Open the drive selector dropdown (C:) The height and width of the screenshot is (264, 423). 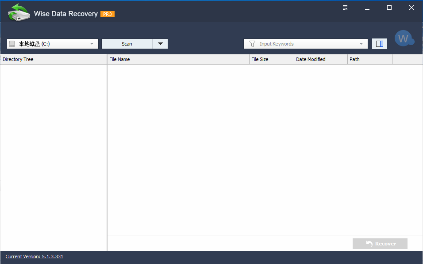pos(53,44)
